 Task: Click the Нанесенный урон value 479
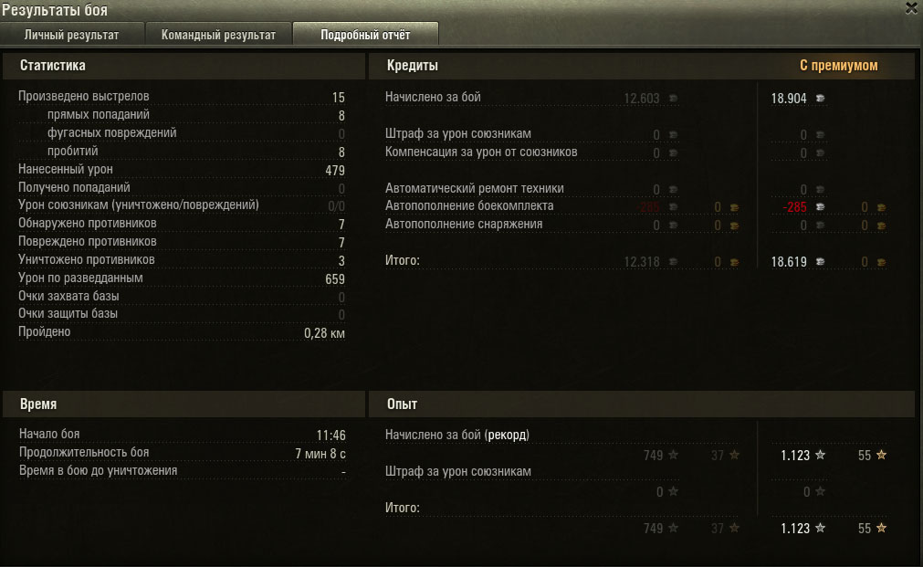tap(335, 171)
